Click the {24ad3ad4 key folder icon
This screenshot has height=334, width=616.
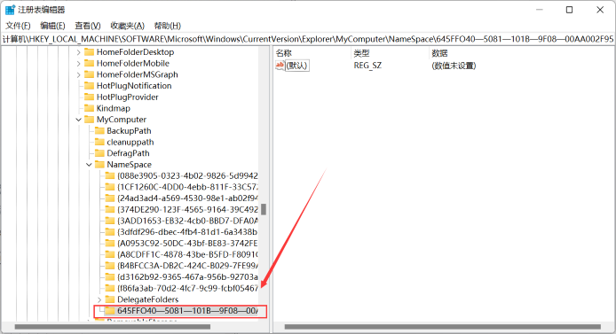click(110, 198)
